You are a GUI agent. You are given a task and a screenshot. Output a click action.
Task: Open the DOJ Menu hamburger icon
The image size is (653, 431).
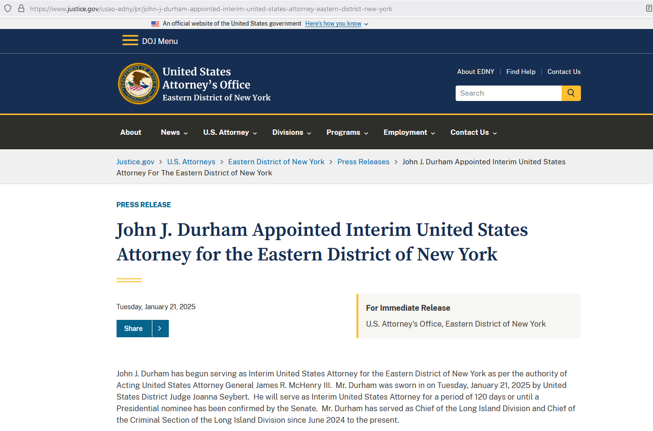point(130,41)
